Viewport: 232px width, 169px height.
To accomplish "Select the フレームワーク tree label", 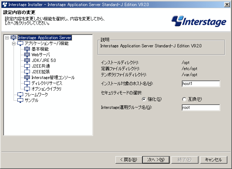I will tap(36, 95).
